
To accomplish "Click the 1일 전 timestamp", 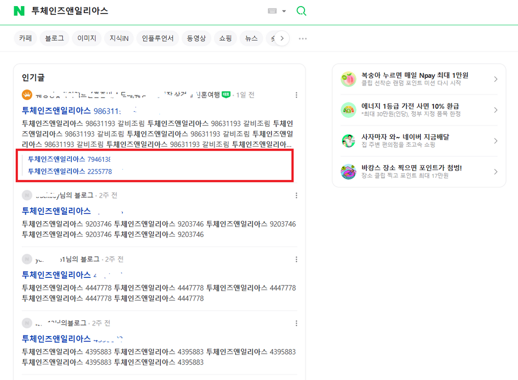I will 245,95.
